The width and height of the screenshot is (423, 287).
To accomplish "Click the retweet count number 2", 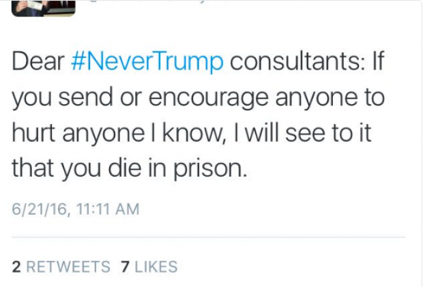I will coord(16,267).
